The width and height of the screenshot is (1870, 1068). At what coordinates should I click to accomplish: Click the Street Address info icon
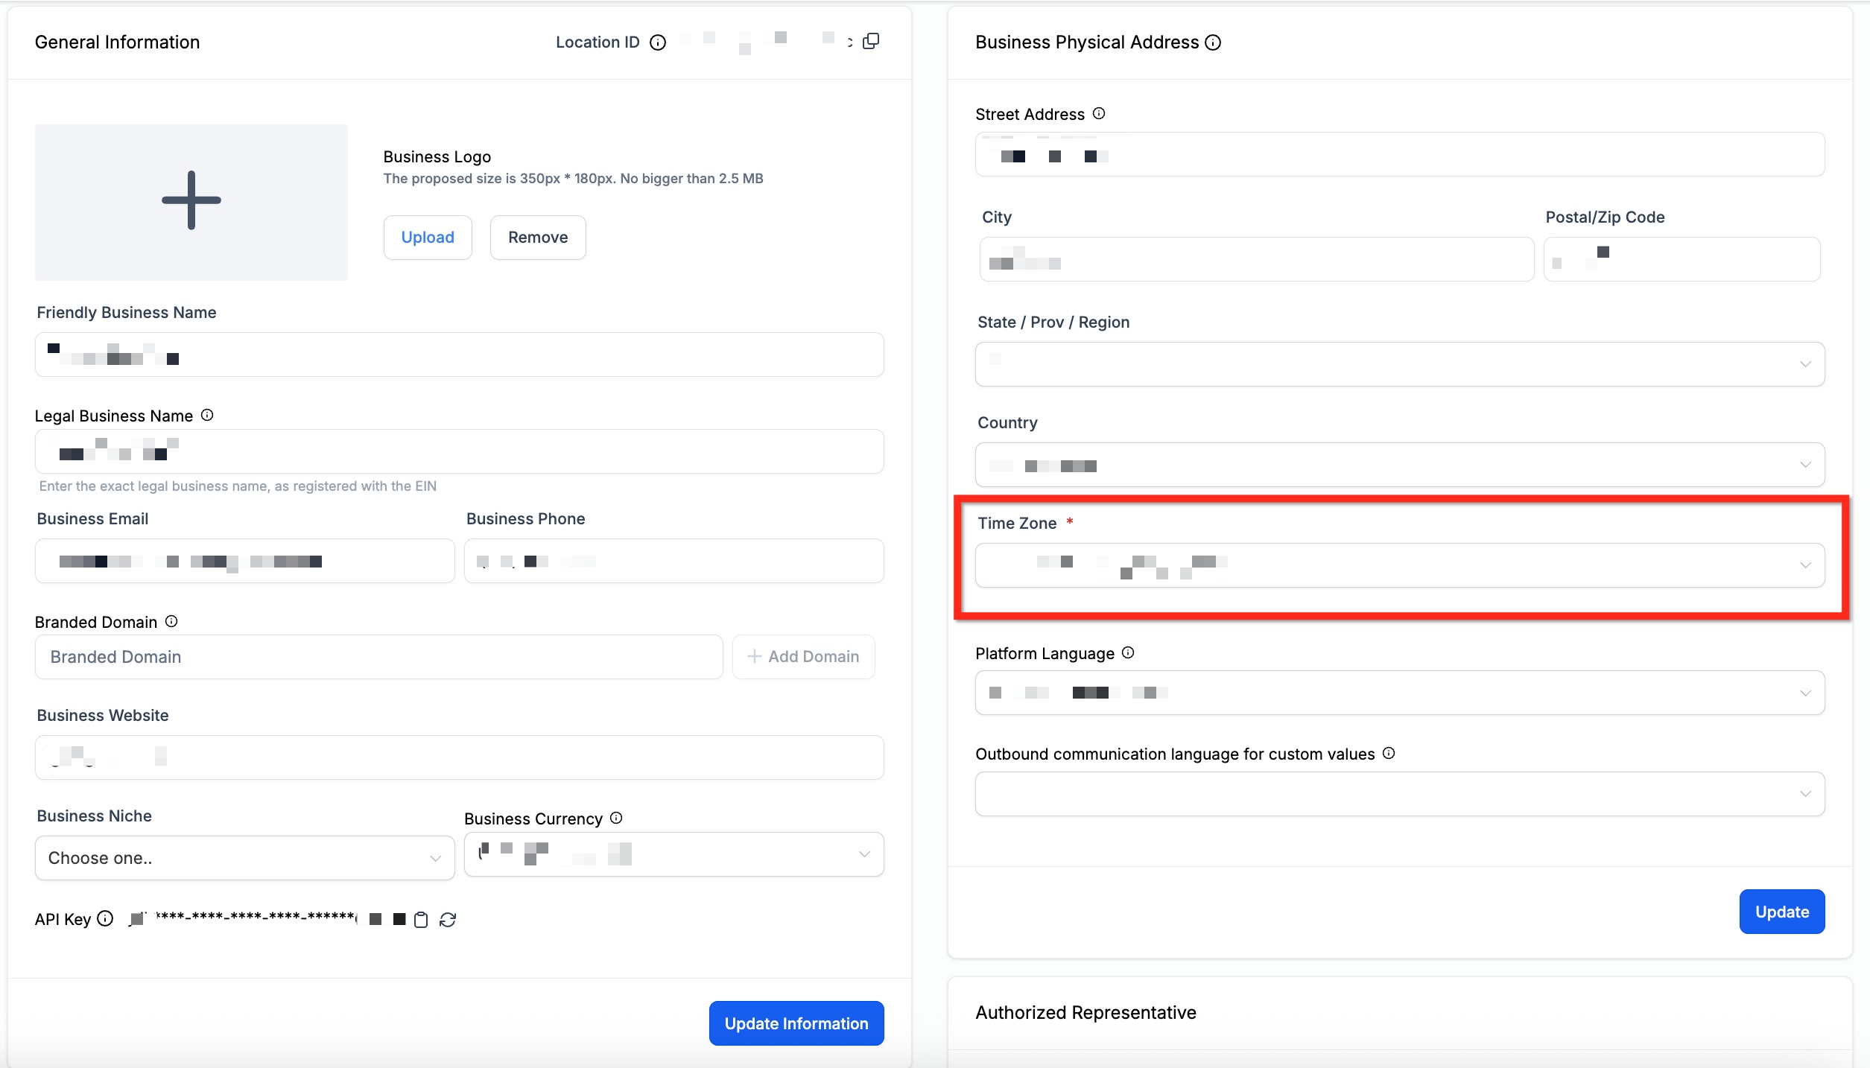point(1098,113)
